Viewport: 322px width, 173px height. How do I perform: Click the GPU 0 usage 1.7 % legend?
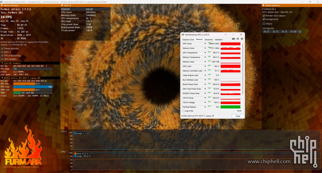[81, 133]
